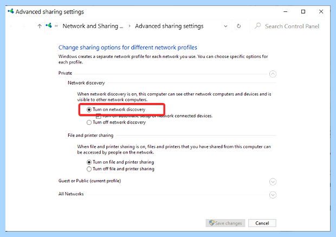Open the address bar history dropdown
Viewport: 336px width, 237px height.
click(225, 26)
